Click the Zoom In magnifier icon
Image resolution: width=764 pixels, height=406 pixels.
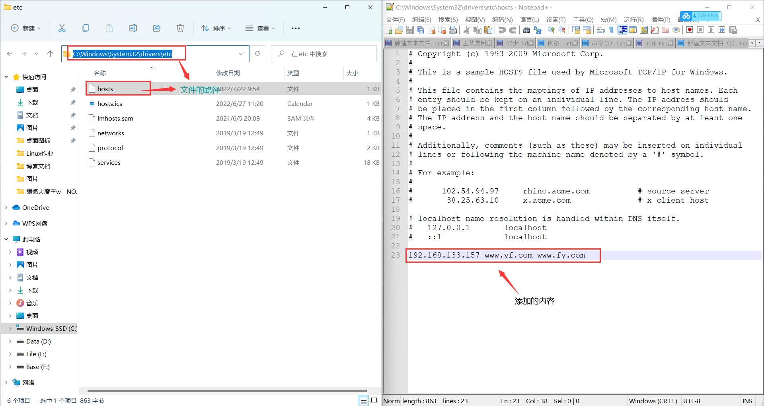(552, 30)
